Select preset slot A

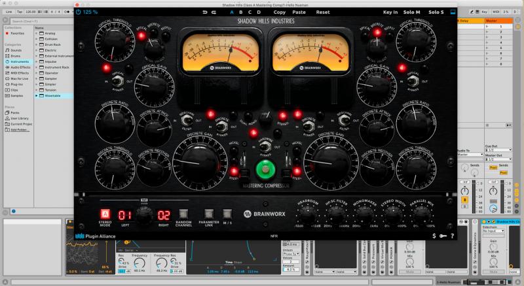(x=232, y=12)
